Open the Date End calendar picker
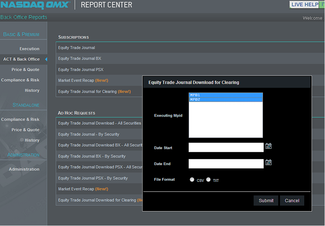325x226 pixels. tap(268, 162)
